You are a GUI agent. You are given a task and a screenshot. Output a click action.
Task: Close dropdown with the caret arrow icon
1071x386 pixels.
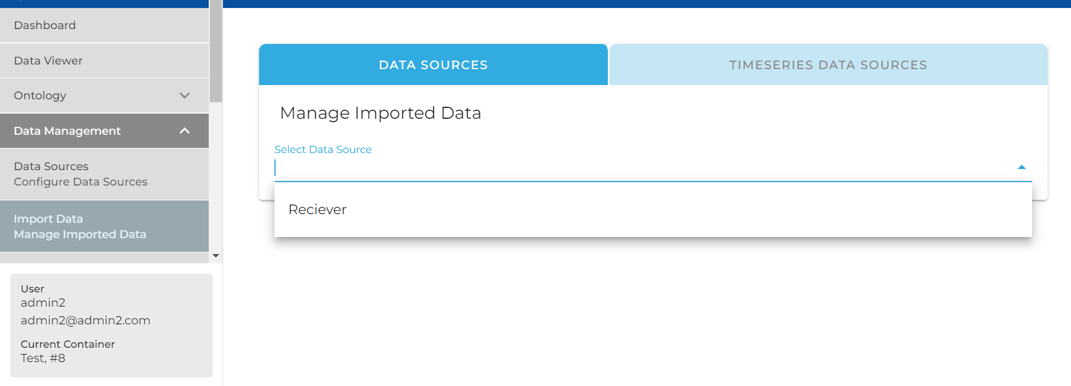point(1022,167)
